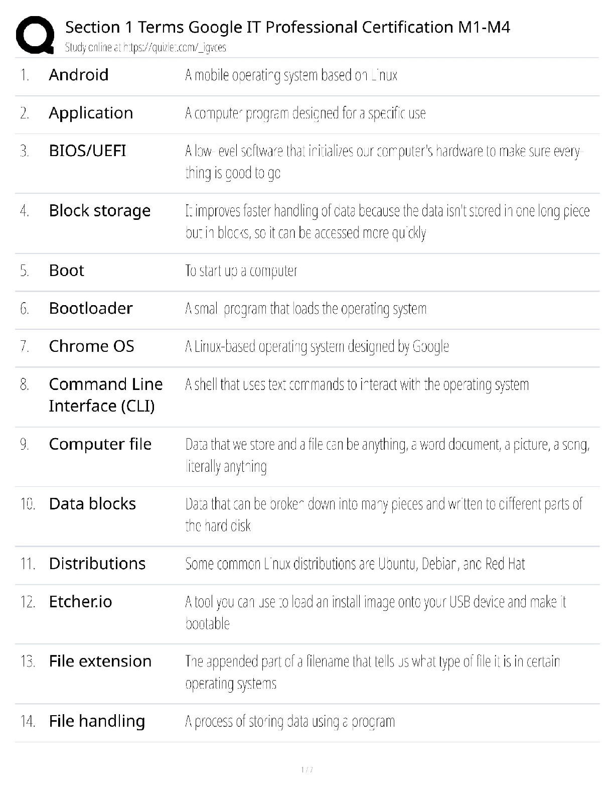
Task: Click the Bootloader term
Action: point(91,308)
